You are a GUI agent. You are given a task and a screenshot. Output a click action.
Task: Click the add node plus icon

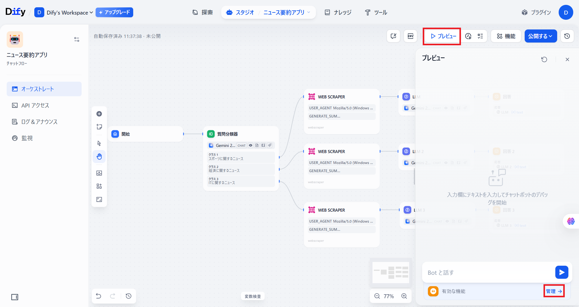click(x=99, y=114)
